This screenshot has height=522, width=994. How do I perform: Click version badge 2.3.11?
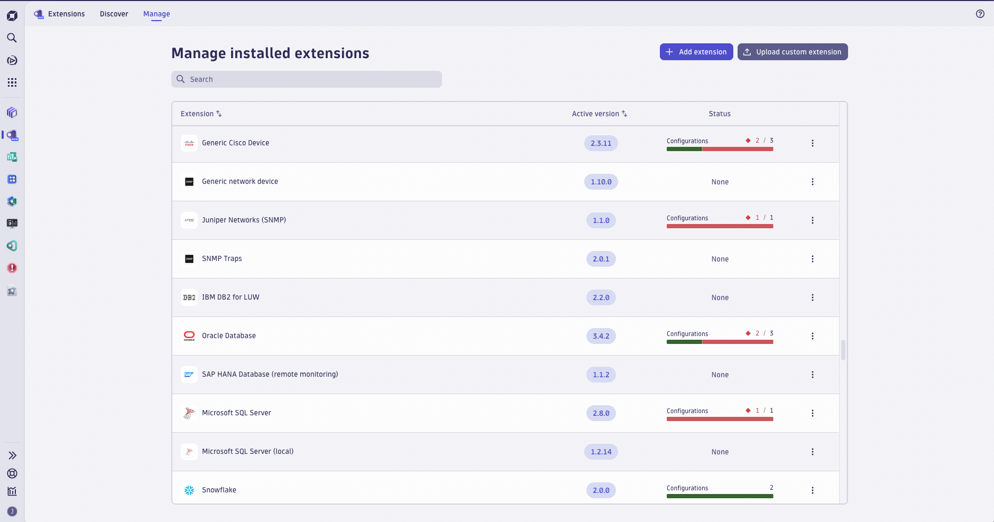[601, 143]
